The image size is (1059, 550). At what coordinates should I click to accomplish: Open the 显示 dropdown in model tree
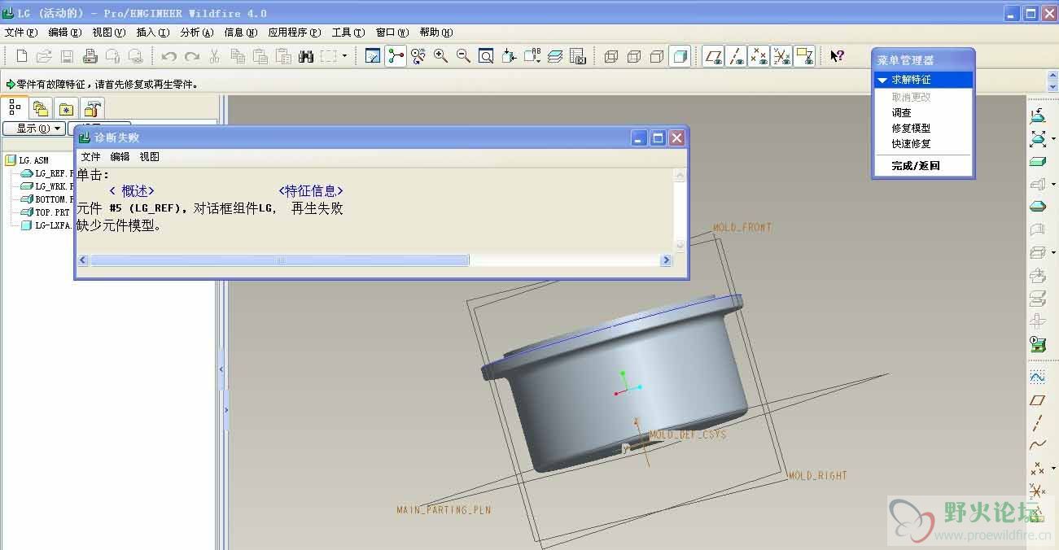pyautogui.click(x=33, y=129)
